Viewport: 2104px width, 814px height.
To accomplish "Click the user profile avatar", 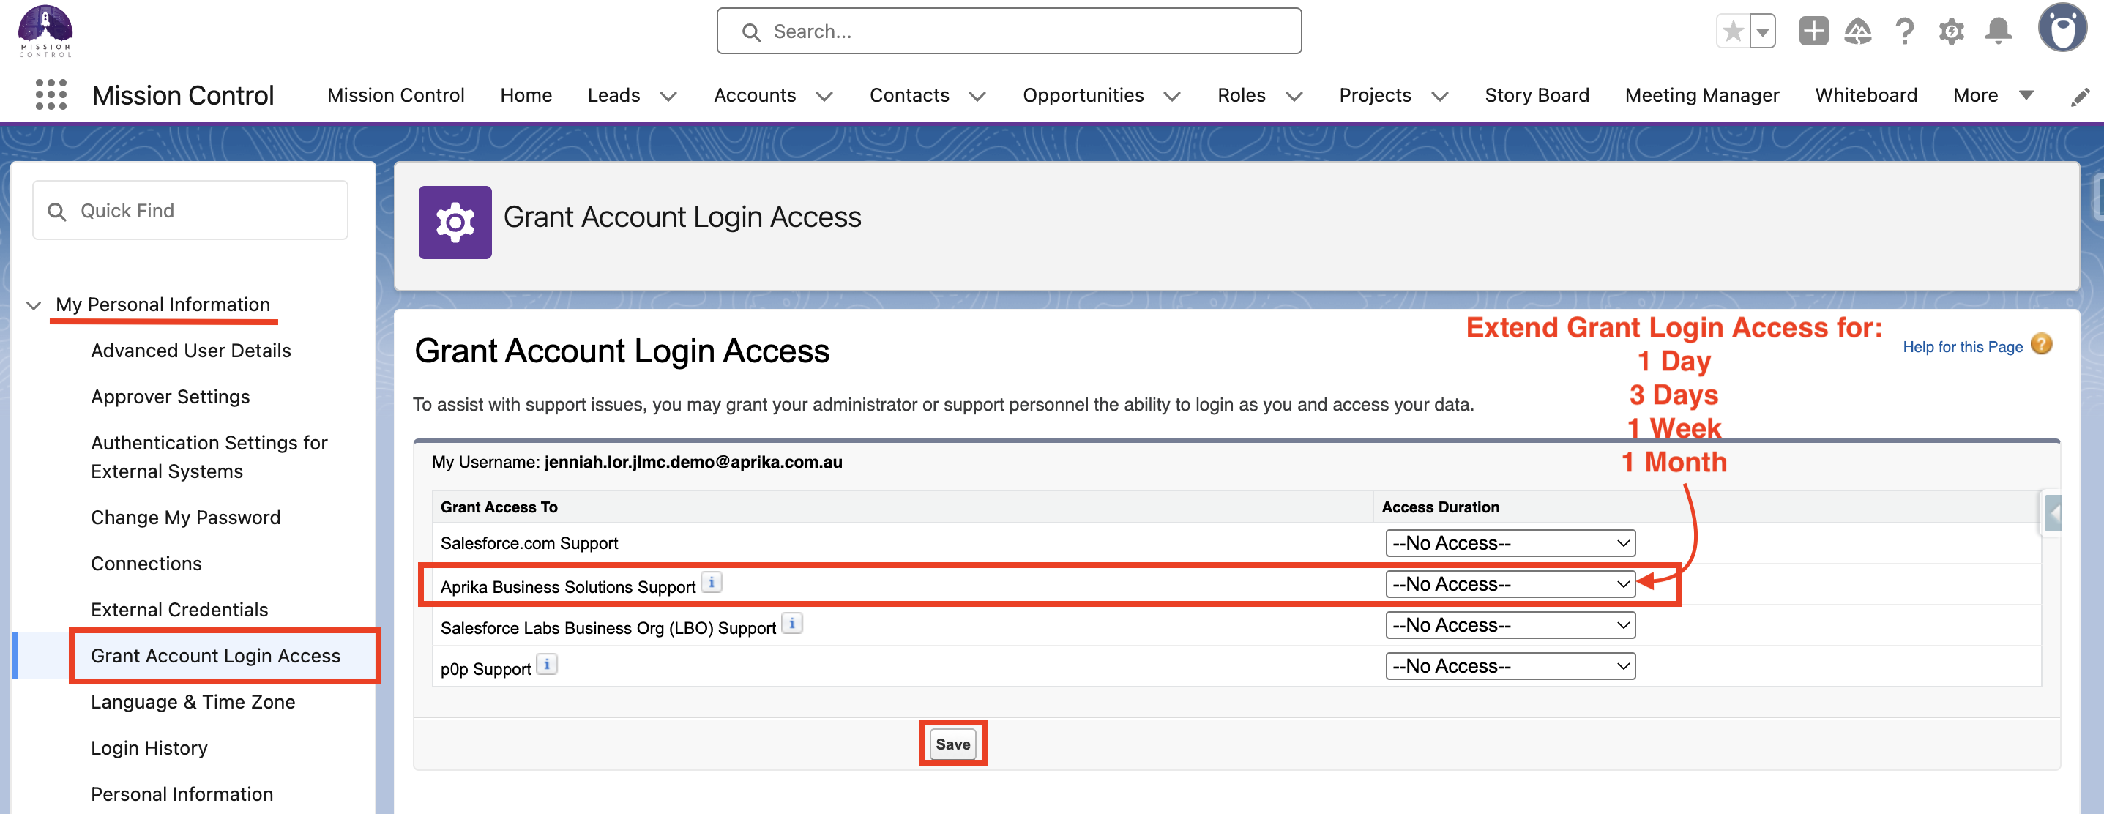I will click(2062, 29).
